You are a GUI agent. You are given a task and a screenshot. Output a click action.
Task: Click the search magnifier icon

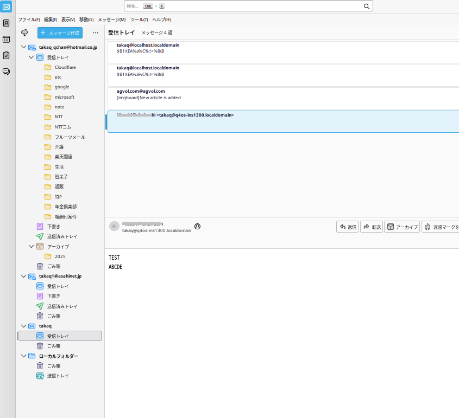pyautogui.click(x=367, y=6)
